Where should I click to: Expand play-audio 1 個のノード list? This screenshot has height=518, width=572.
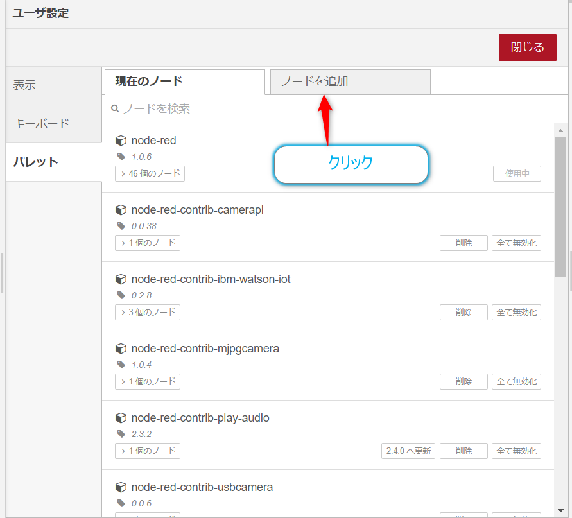(148, 451)
